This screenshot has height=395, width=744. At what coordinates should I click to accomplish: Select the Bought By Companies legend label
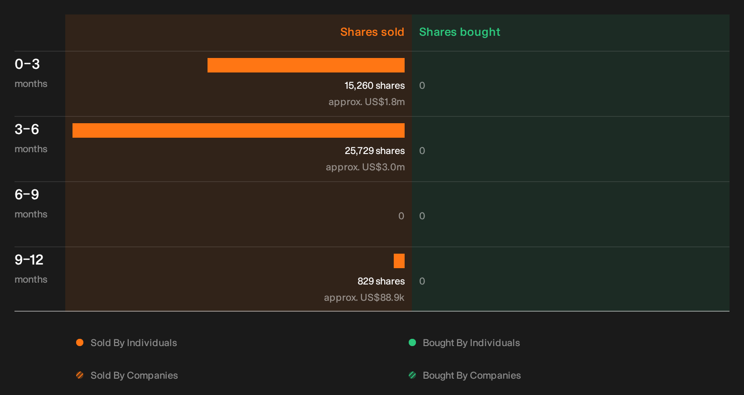[472, 376]
